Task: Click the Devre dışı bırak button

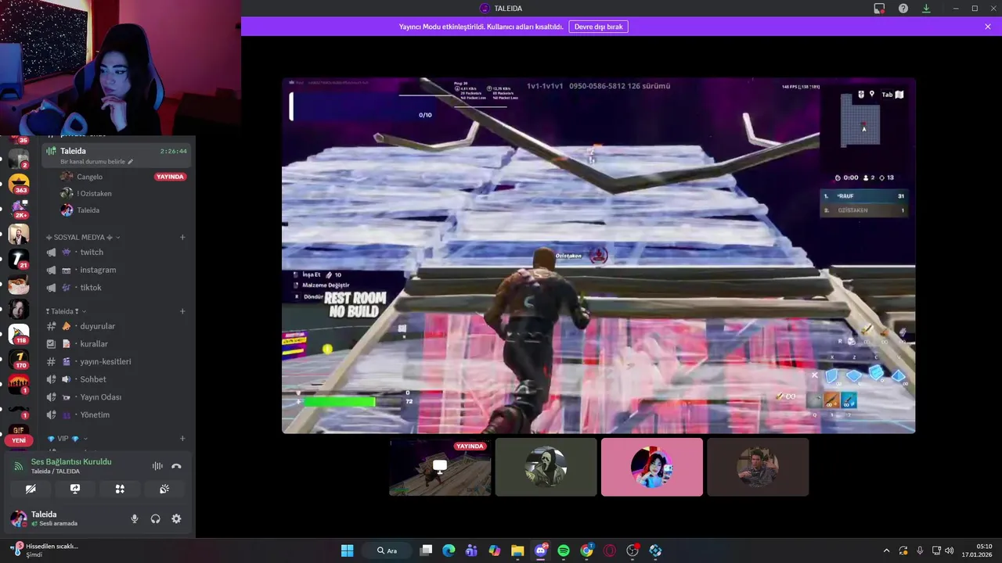Action: (x=599, y=27)
